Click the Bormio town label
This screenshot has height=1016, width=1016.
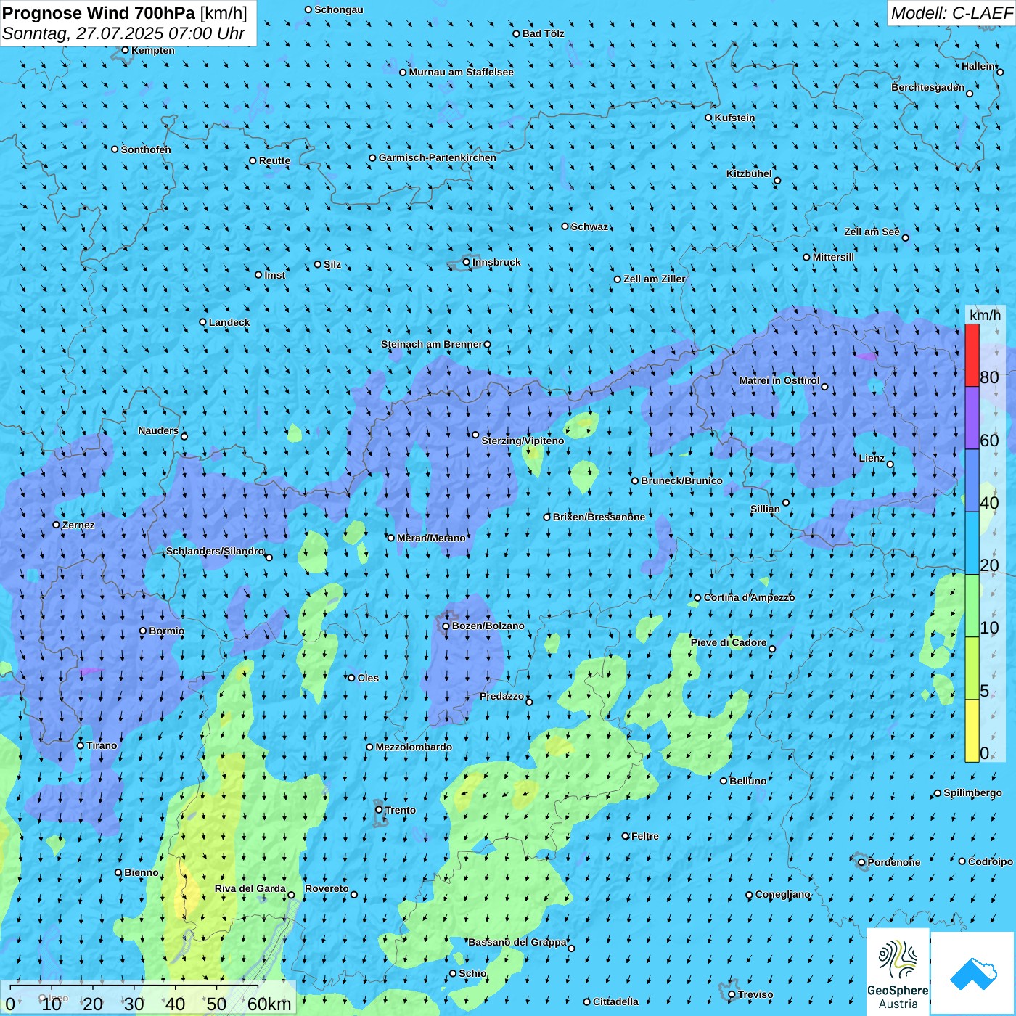point(166,631)
